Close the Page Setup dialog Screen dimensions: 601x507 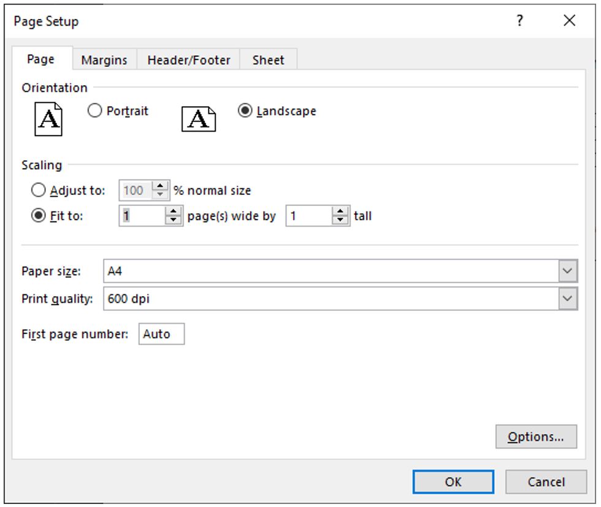[x=569, y=21]
